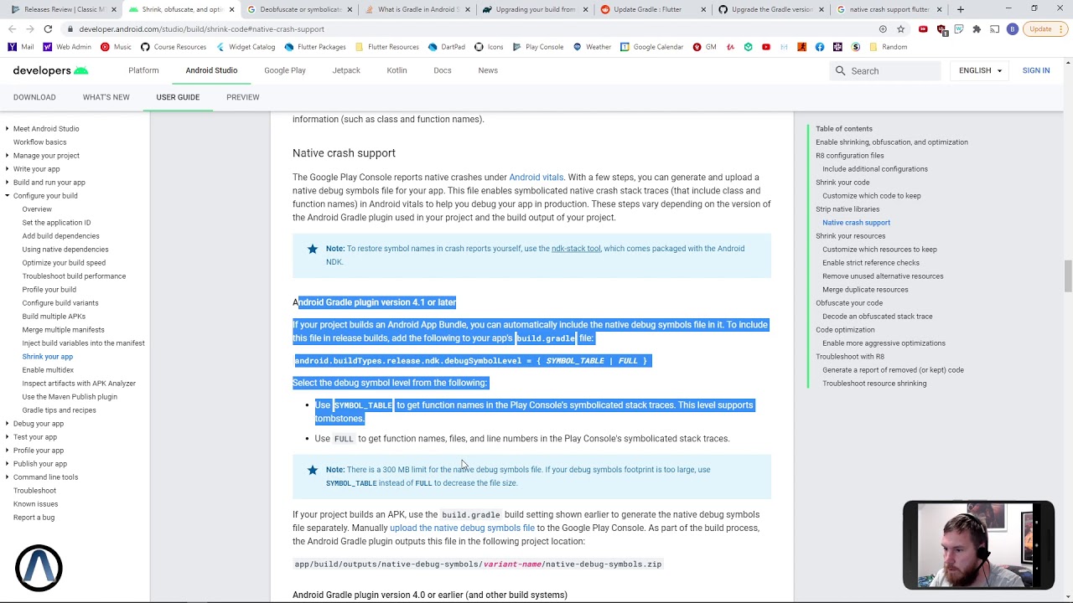
Task: Open the YouTube bookmark icon
Action: point(766,47)
